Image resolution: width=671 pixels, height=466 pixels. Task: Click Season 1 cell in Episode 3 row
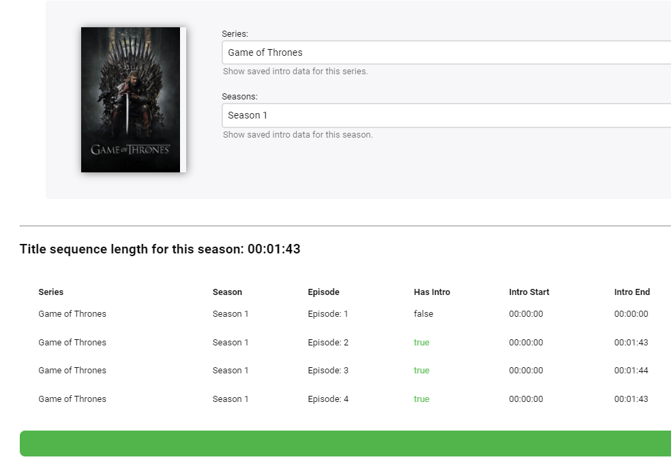pyautogui.click(x=230, y=370)
